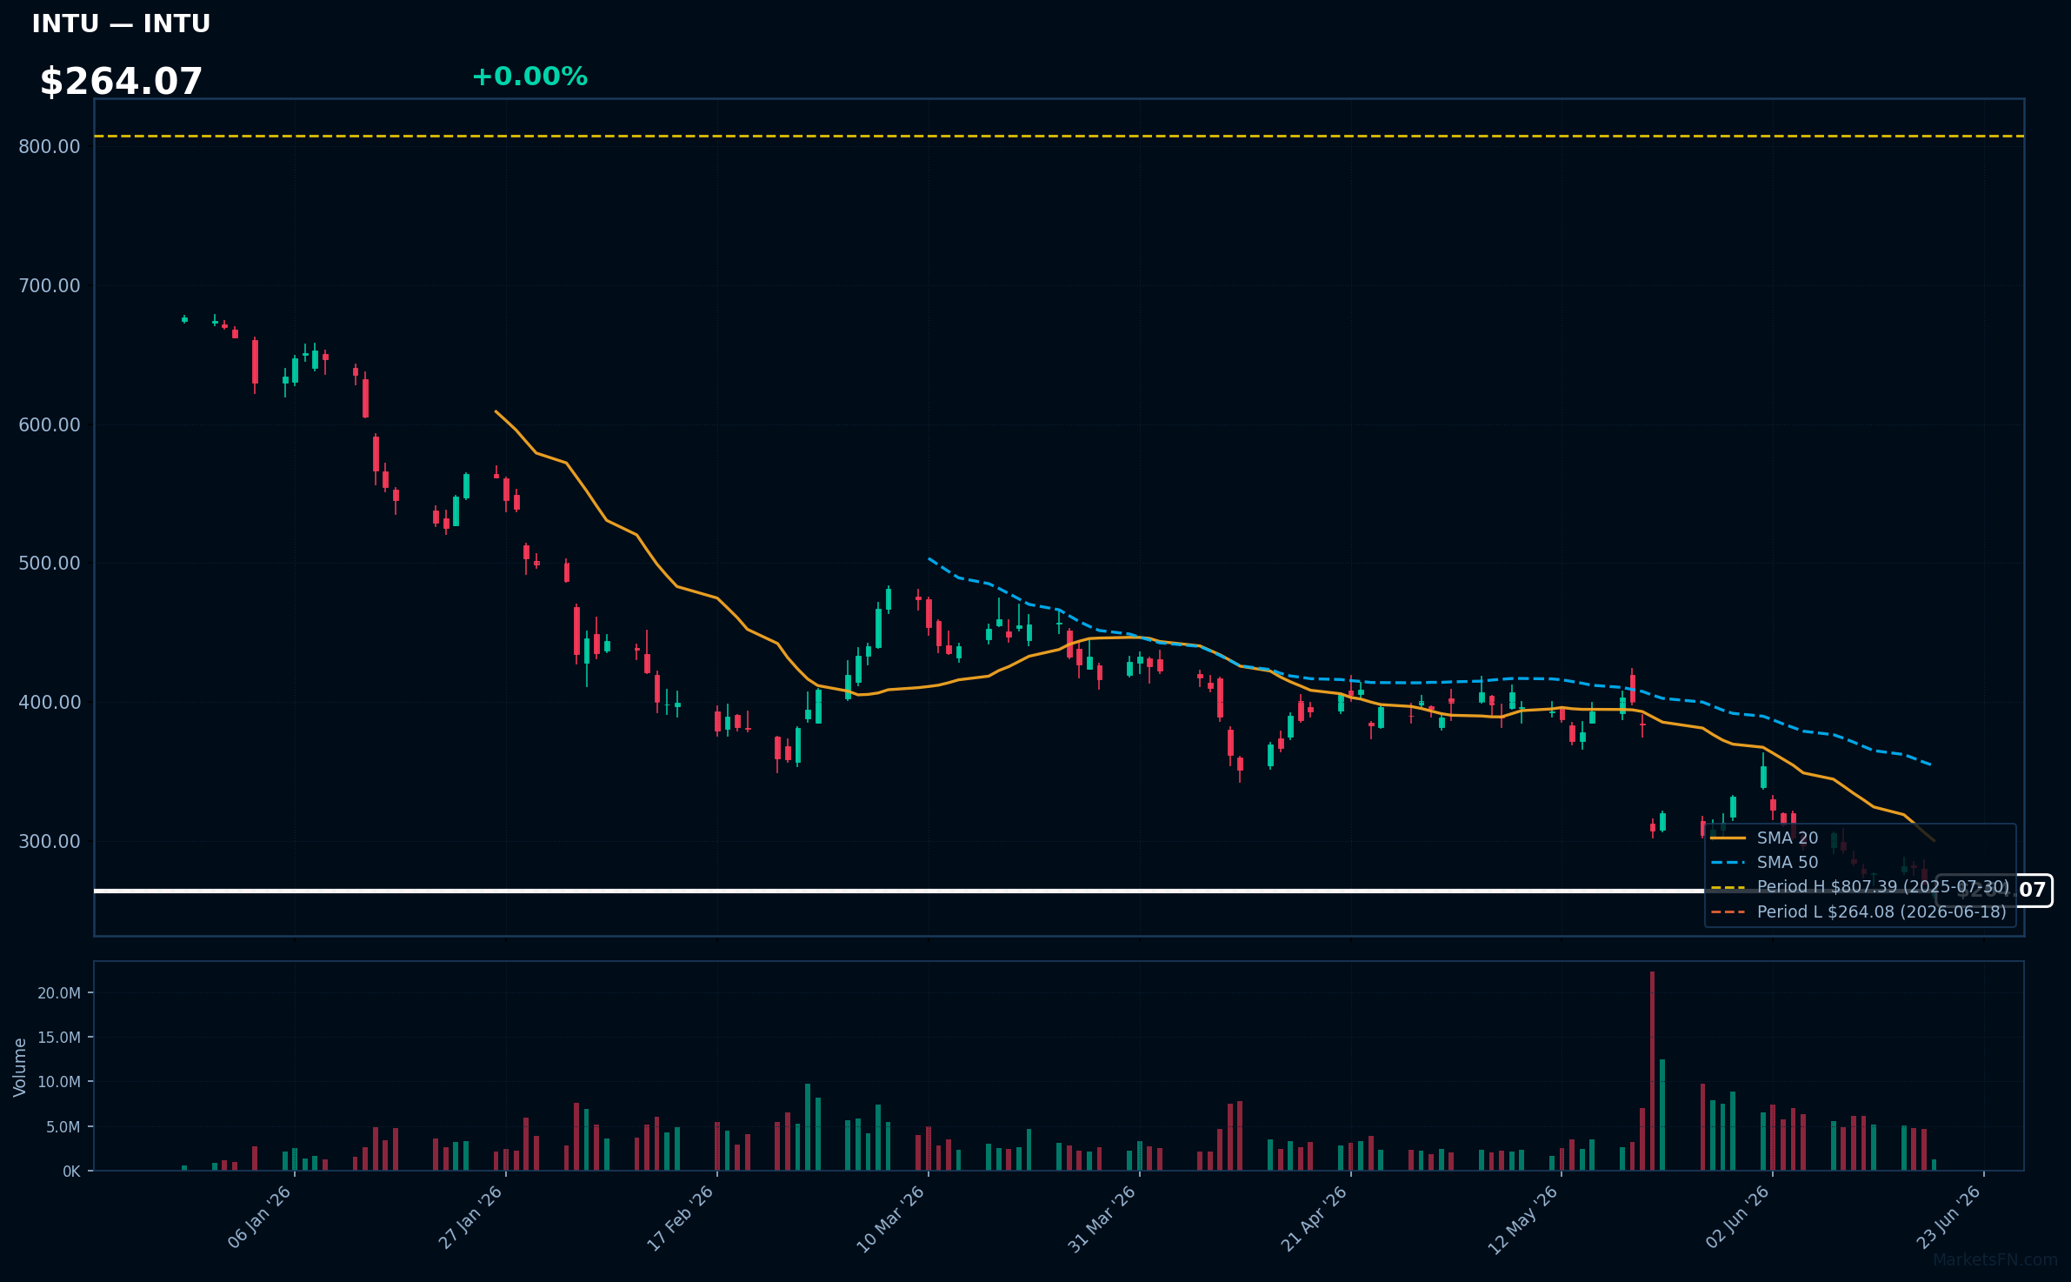The image size is (2071, 1282).
Task: Click the 400.00 price axis label
Action: (50, 702)
